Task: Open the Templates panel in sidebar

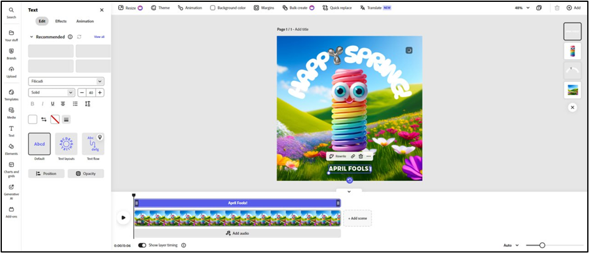Action: pyautogui.click(x=11, y=94)
